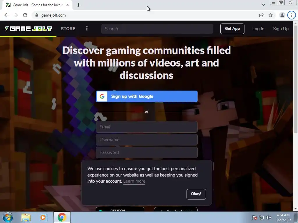Open the network tray icon
This screenshot has height=223, width=298.
point(262,217)
